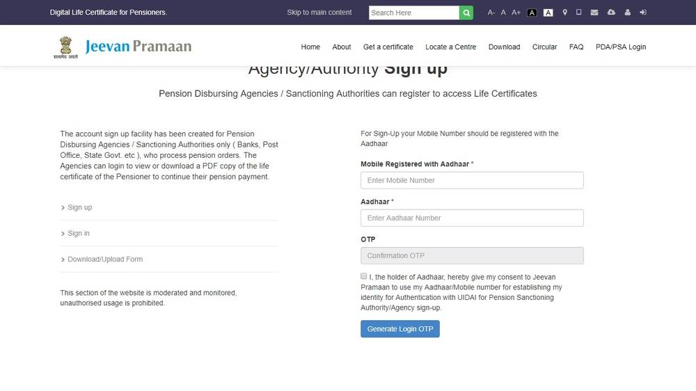The height and width of the screenshot is (391, 696).
Task: Open the Locate a Centre menu
Action: click(450, 47)
